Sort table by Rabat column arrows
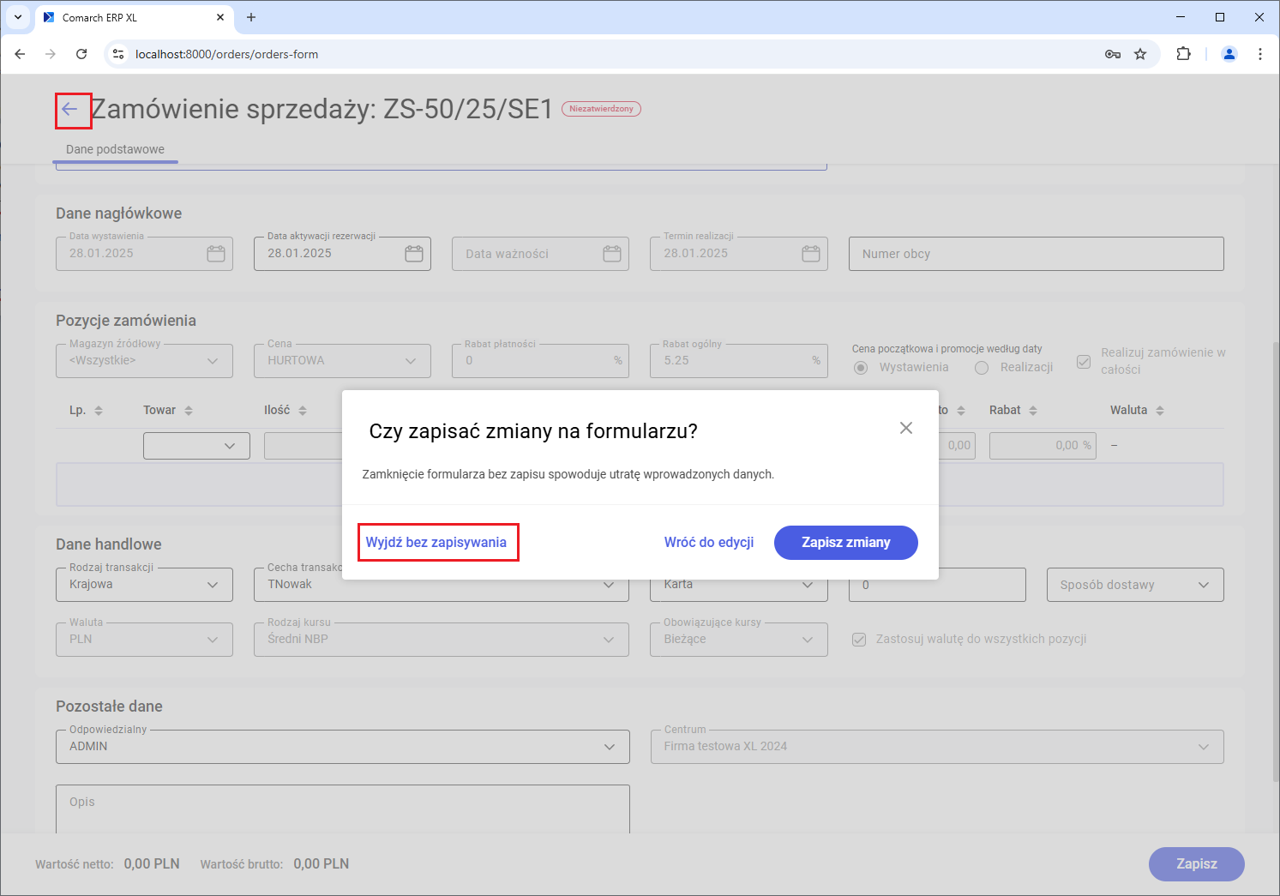 (x=1033, y=411)
